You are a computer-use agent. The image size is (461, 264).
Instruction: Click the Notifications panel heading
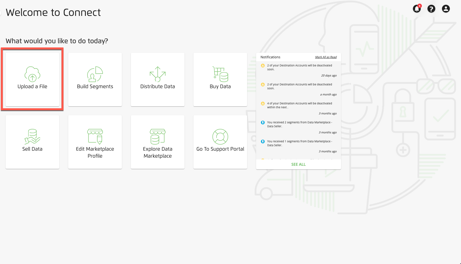coord(270,57)
